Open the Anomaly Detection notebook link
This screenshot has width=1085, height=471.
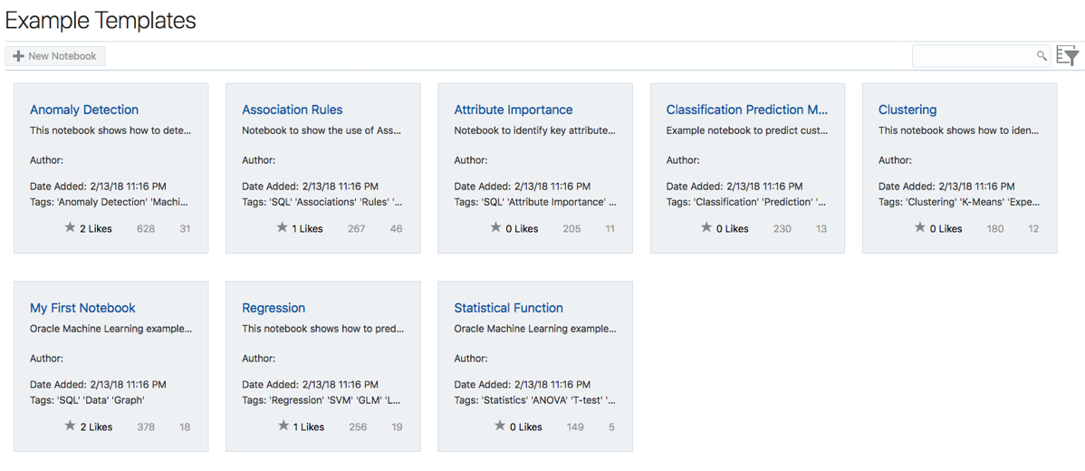[84, 110]
